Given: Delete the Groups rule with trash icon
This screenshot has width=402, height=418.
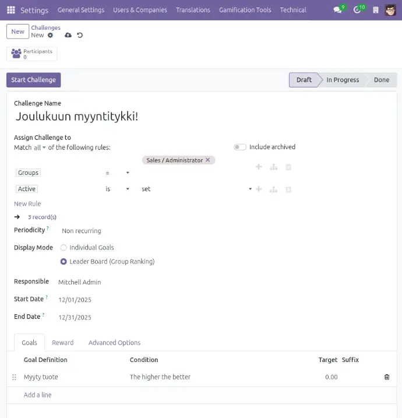Looking at the screenshot, I should point(288,167).
